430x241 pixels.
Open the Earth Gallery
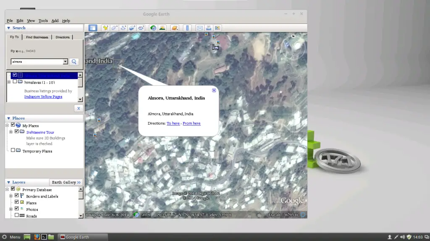coord(66,182)
